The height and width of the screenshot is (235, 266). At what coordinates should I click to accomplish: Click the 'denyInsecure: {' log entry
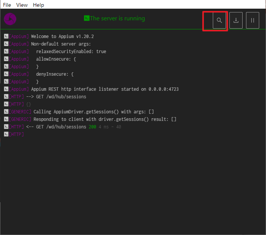coord(55,74)
